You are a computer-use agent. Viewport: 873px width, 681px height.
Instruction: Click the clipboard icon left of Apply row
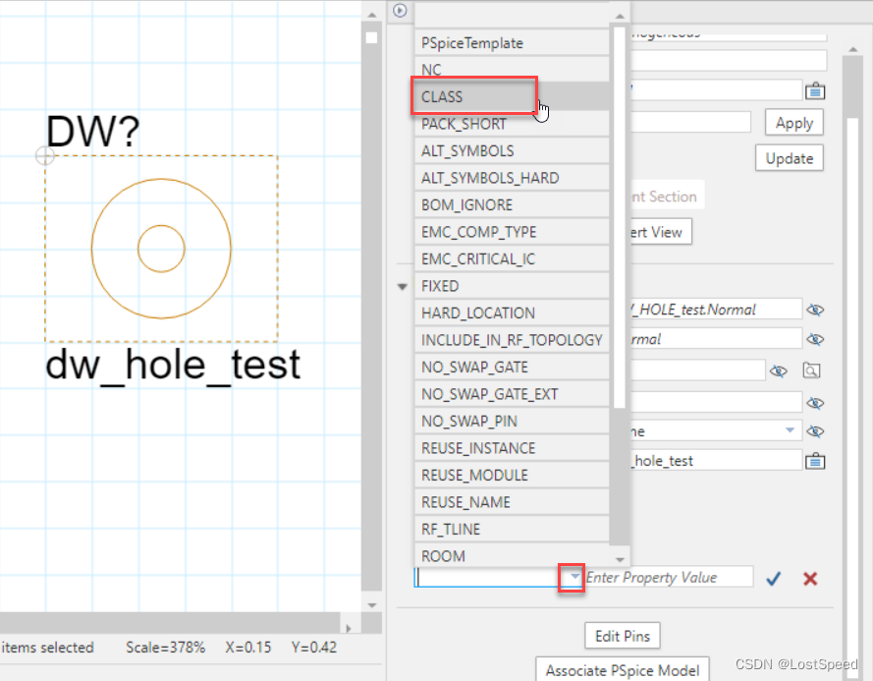(814, 90)
